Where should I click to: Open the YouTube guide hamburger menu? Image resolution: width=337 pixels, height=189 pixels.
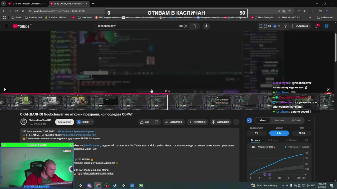click(x=6, y=26)
